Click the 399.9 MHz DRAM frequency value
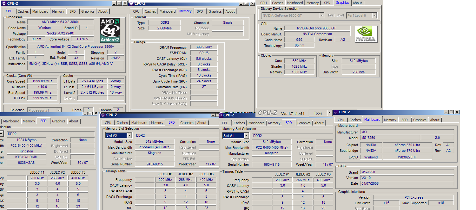This screenshot has width=476, height=210. [x=204, y=47]
